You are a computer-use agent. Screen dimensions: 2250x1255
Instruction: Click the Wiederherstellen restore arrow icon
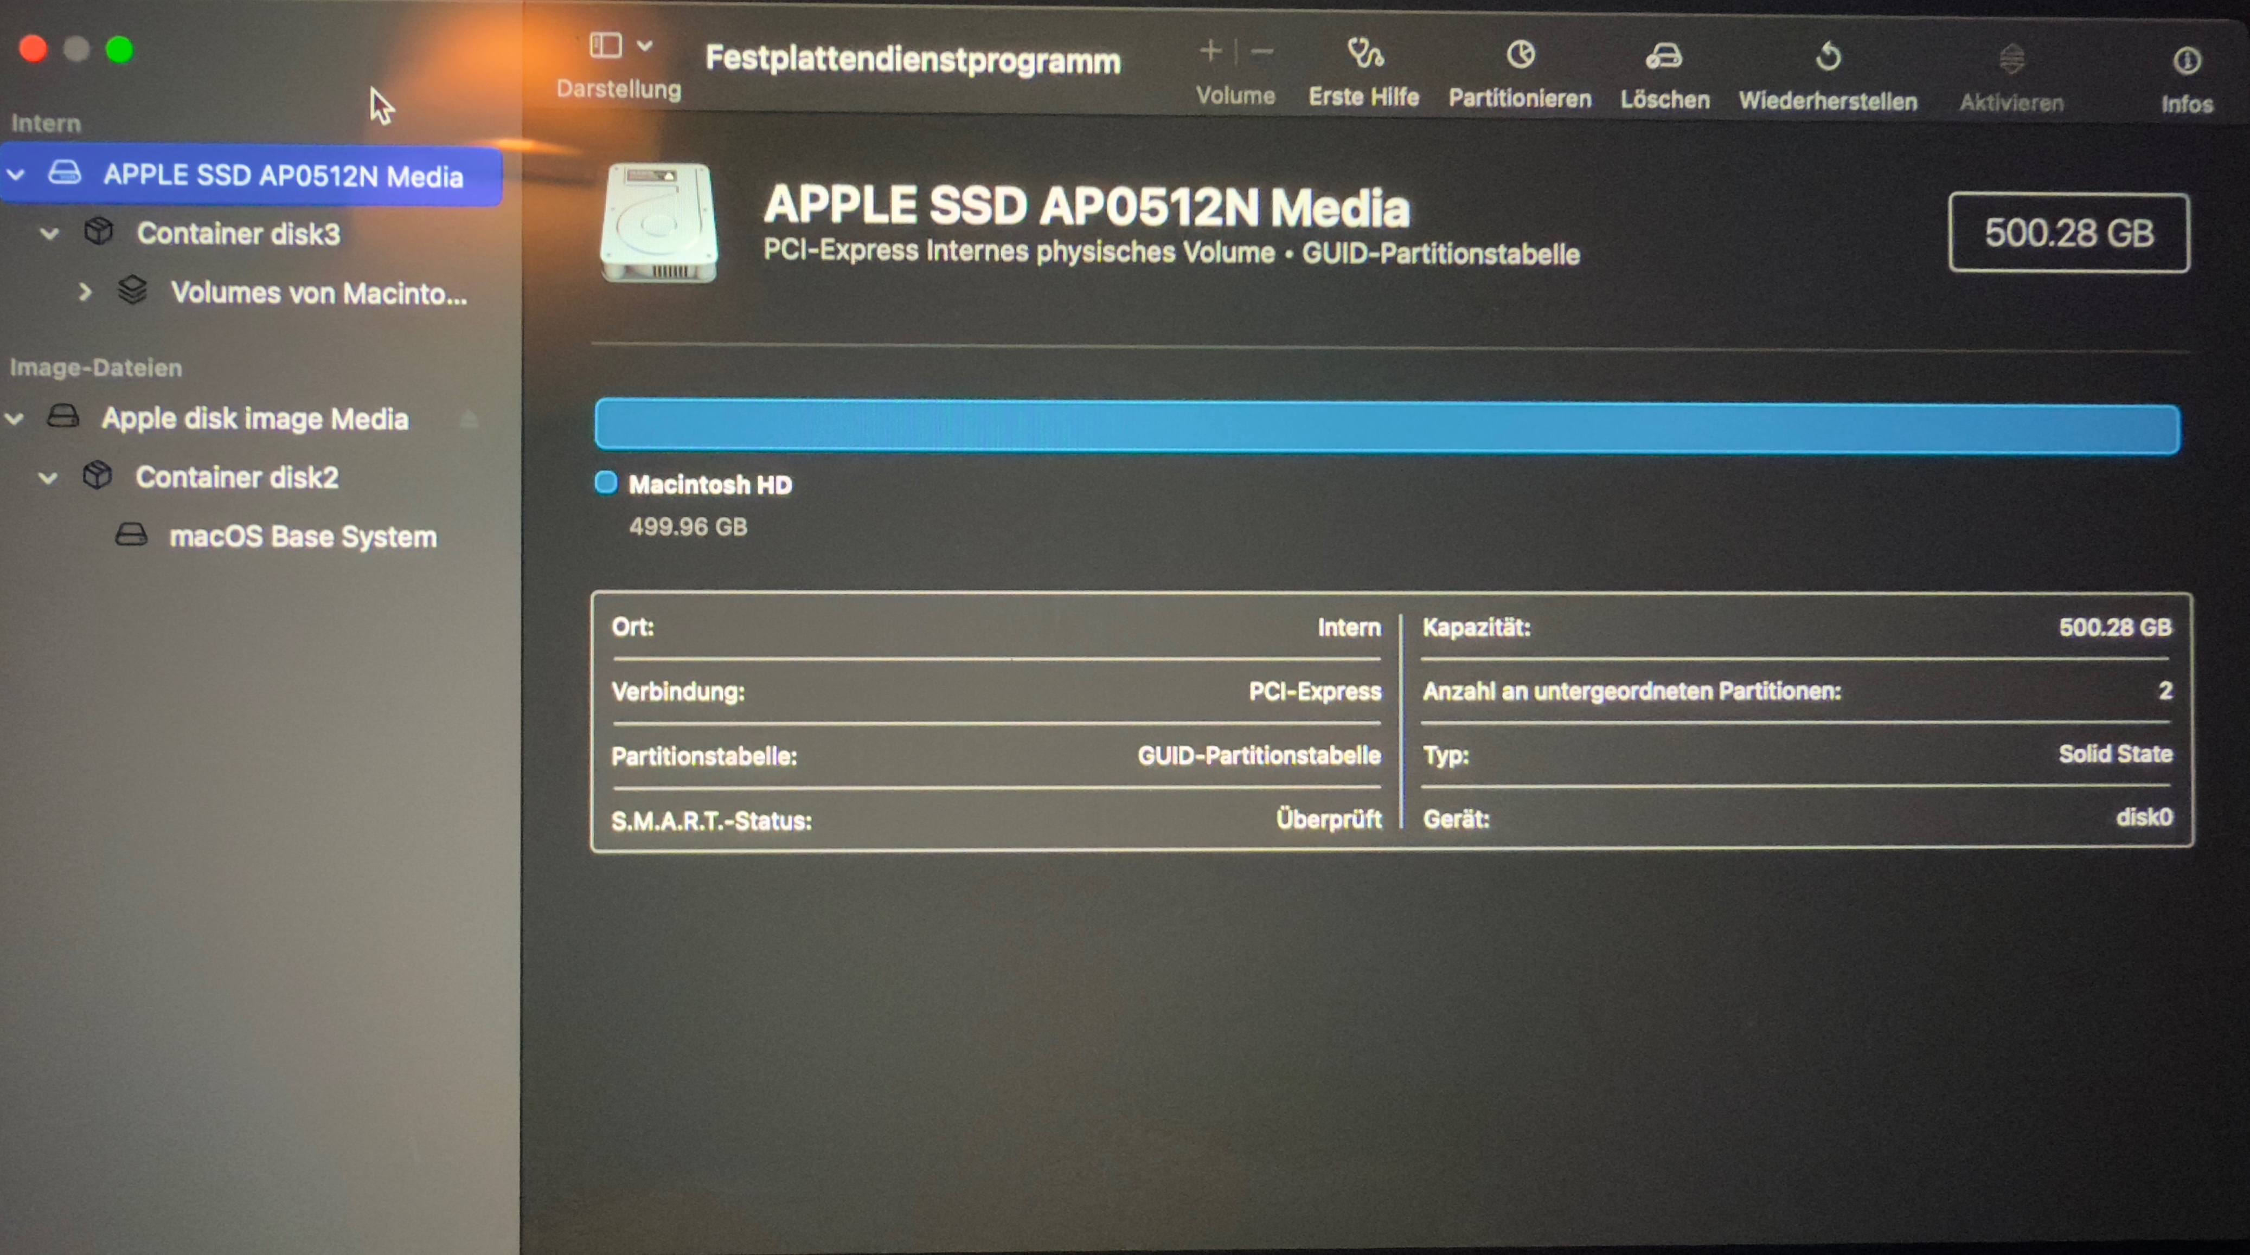tap(1827, 57)
